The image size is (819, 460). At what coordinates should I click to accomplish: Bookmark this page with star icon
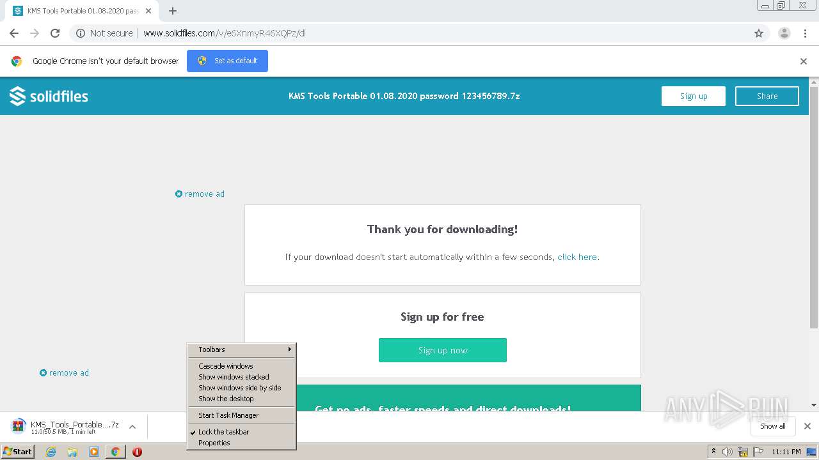(759, 33)
